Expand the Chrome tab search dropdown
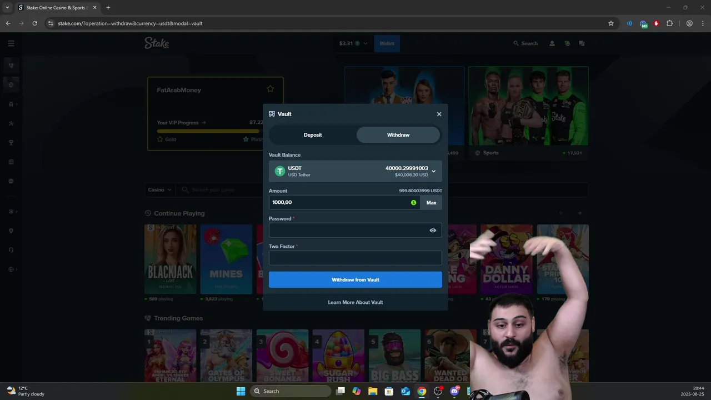Viewport: 711px width, 400px height. tap(7, 8)
